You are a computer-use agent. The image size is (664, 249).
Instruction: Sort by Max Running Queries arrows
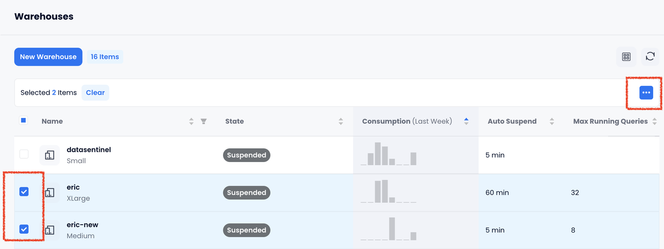pos(655,122)
